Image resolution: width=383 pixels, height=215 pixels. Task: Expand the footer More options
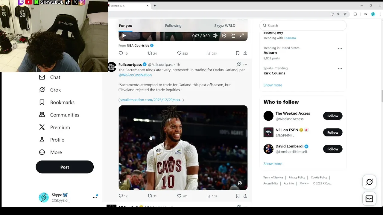point(305,183)
